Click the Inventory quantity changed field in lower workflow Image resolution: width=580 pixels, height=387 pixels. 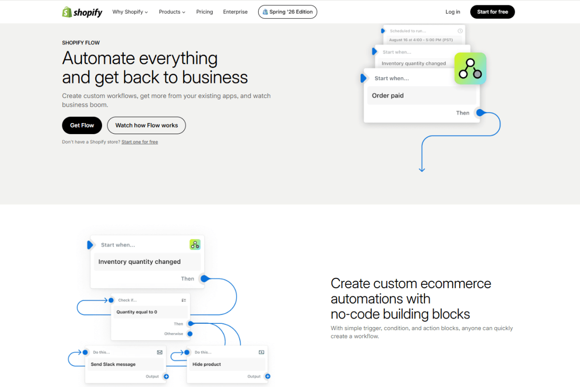pos(147,262)
